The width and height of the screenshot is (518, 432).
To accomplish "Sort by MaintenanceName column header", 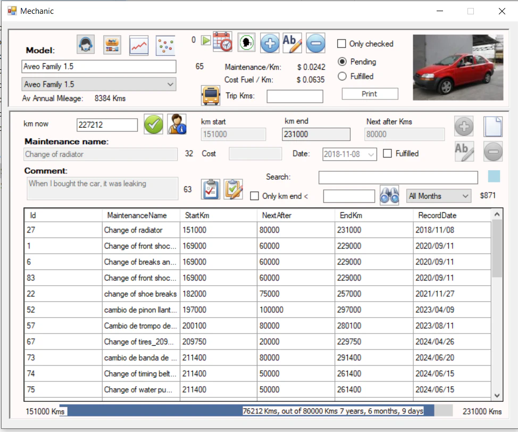I will (141, 215).
